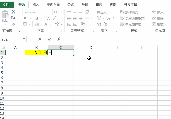Open 字体 dialog launcher

[62, 31]
